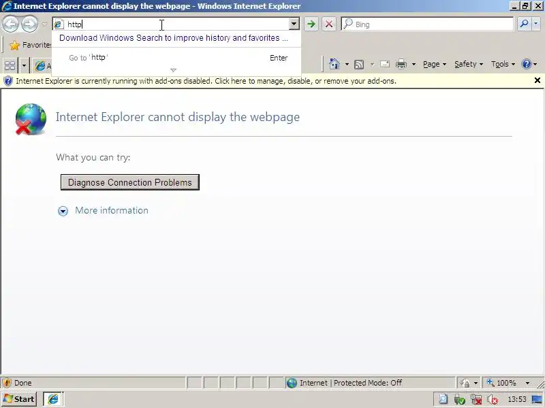
Task: Click the 13:53 system clock
Action: 517,399
